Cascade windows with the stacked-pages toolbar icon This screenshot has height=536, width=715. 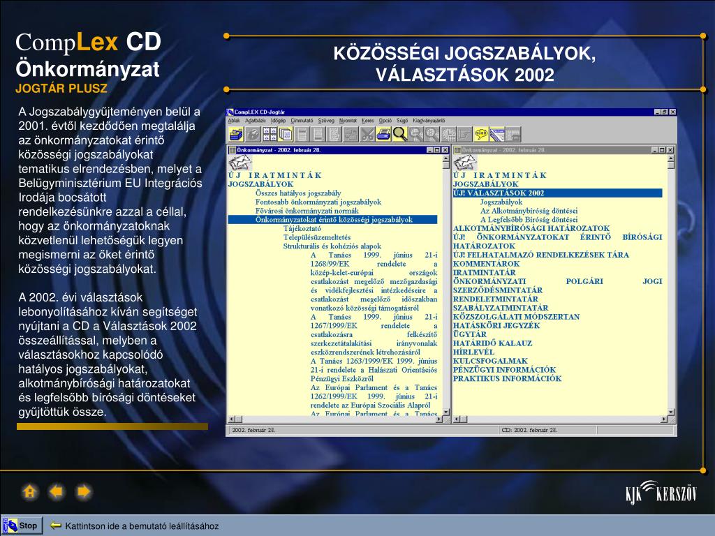pyautogui.click(x=286, y=134)
